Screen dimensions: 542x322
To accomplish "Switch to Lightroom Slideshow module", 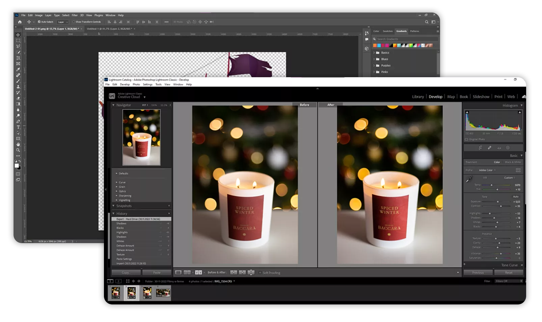I will pyautogui.click(x=481, y=97).
